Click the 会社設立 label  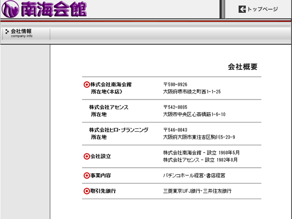101,156
